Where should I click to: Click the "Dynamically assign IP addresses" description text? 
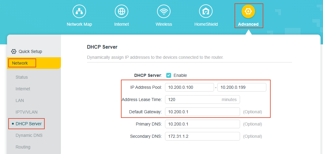pyautogui.click(x=155, y=57)
